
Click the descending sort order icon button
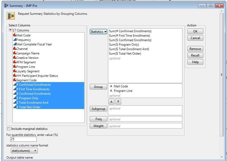(118, 102)
